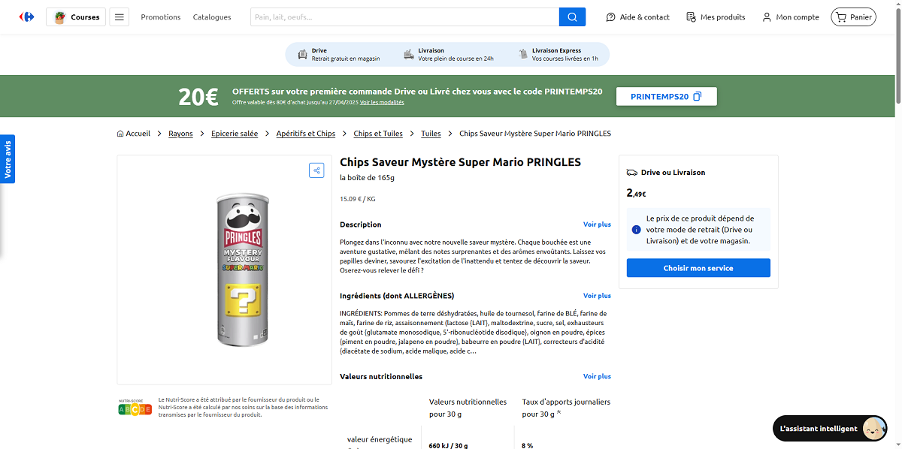Go to Chips et Tuiles breadcrumb
The image size is (902, 449).
tap(378, 134)
